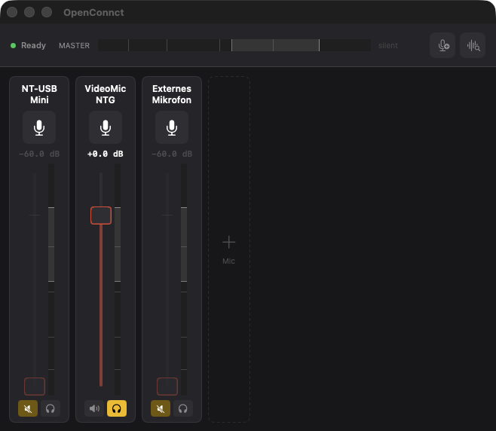The width and height of the screenshot is (496, 431).
Task: Click the OpenConnct window title
Action: point(93,12)
